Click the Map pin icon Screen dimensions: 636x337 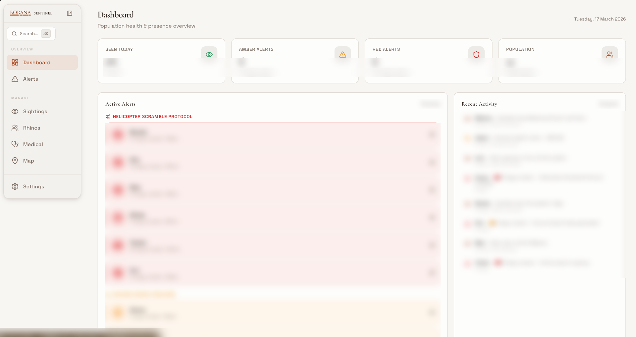point(15,161)
